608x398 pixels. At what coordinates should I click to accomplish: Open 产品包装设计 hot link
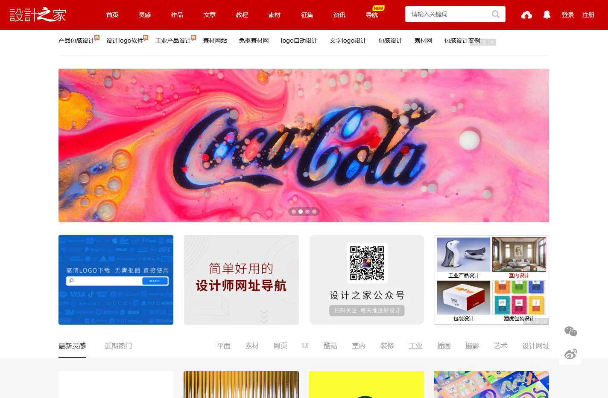click(x=76, y=41)
